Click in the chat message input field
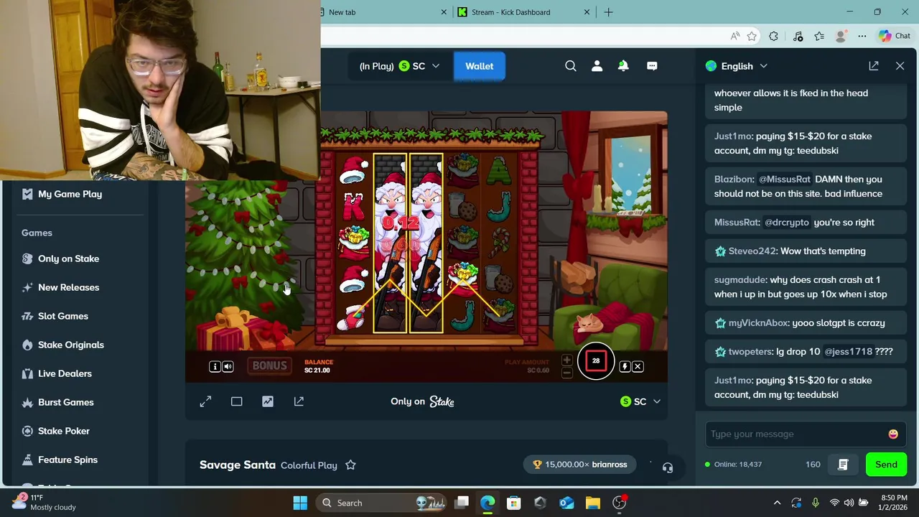The width and height of the screenshot is (919, 517). pyautogui.click(x=796, y=434)
